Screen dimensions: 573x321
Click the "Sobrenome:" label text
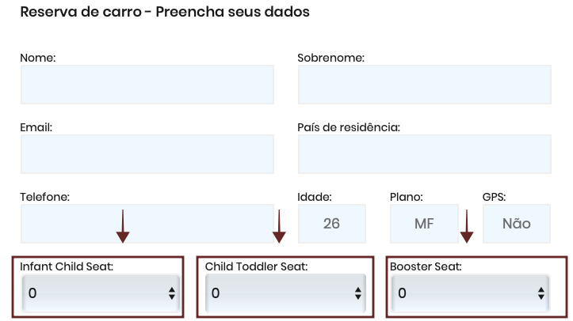tap(330, 58)
